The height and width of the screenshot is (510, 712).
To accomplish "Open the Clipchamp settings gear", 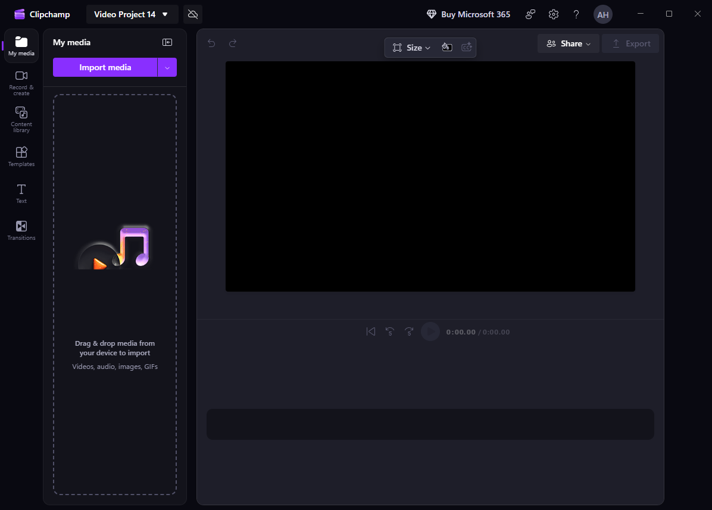I will (553, 14).
